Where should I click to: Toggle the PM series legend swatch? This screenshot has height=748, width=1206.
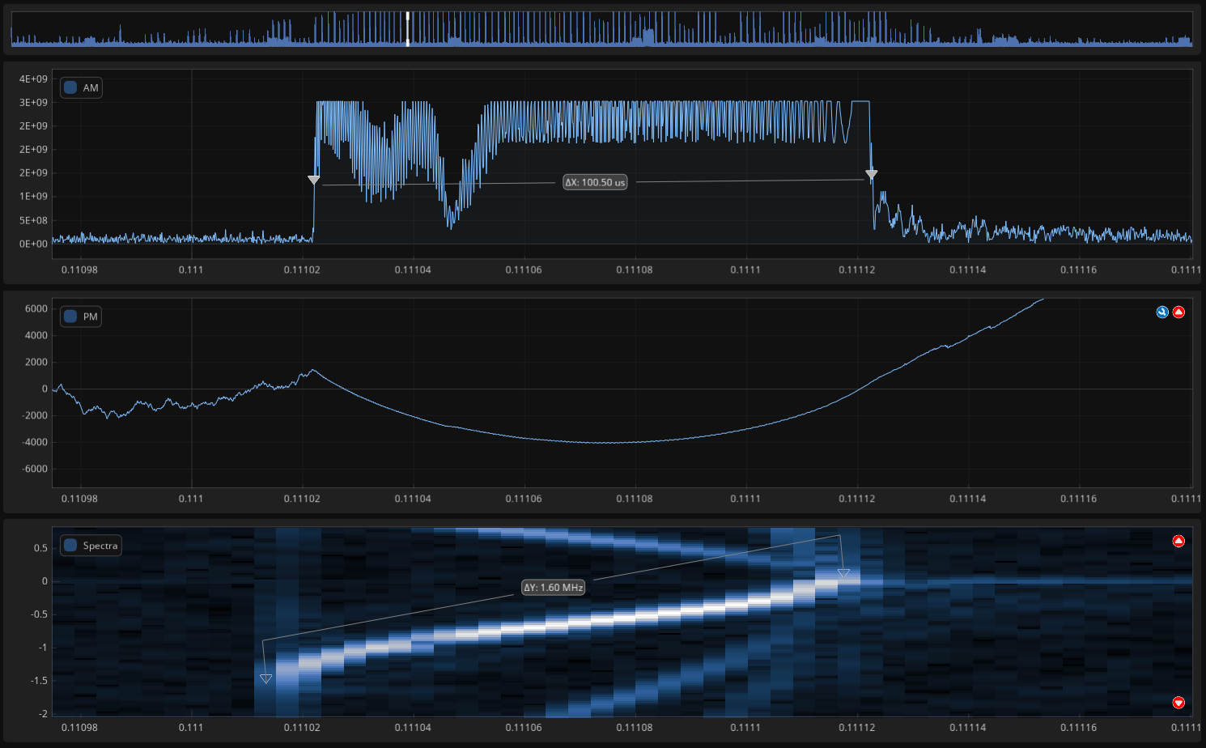coord(70,317)
